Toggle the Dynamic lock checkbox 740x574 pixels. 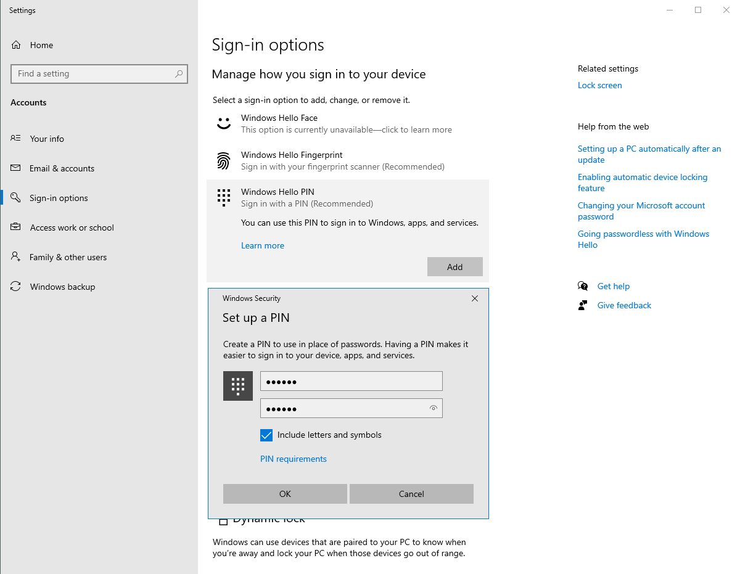tap(223, 522)
